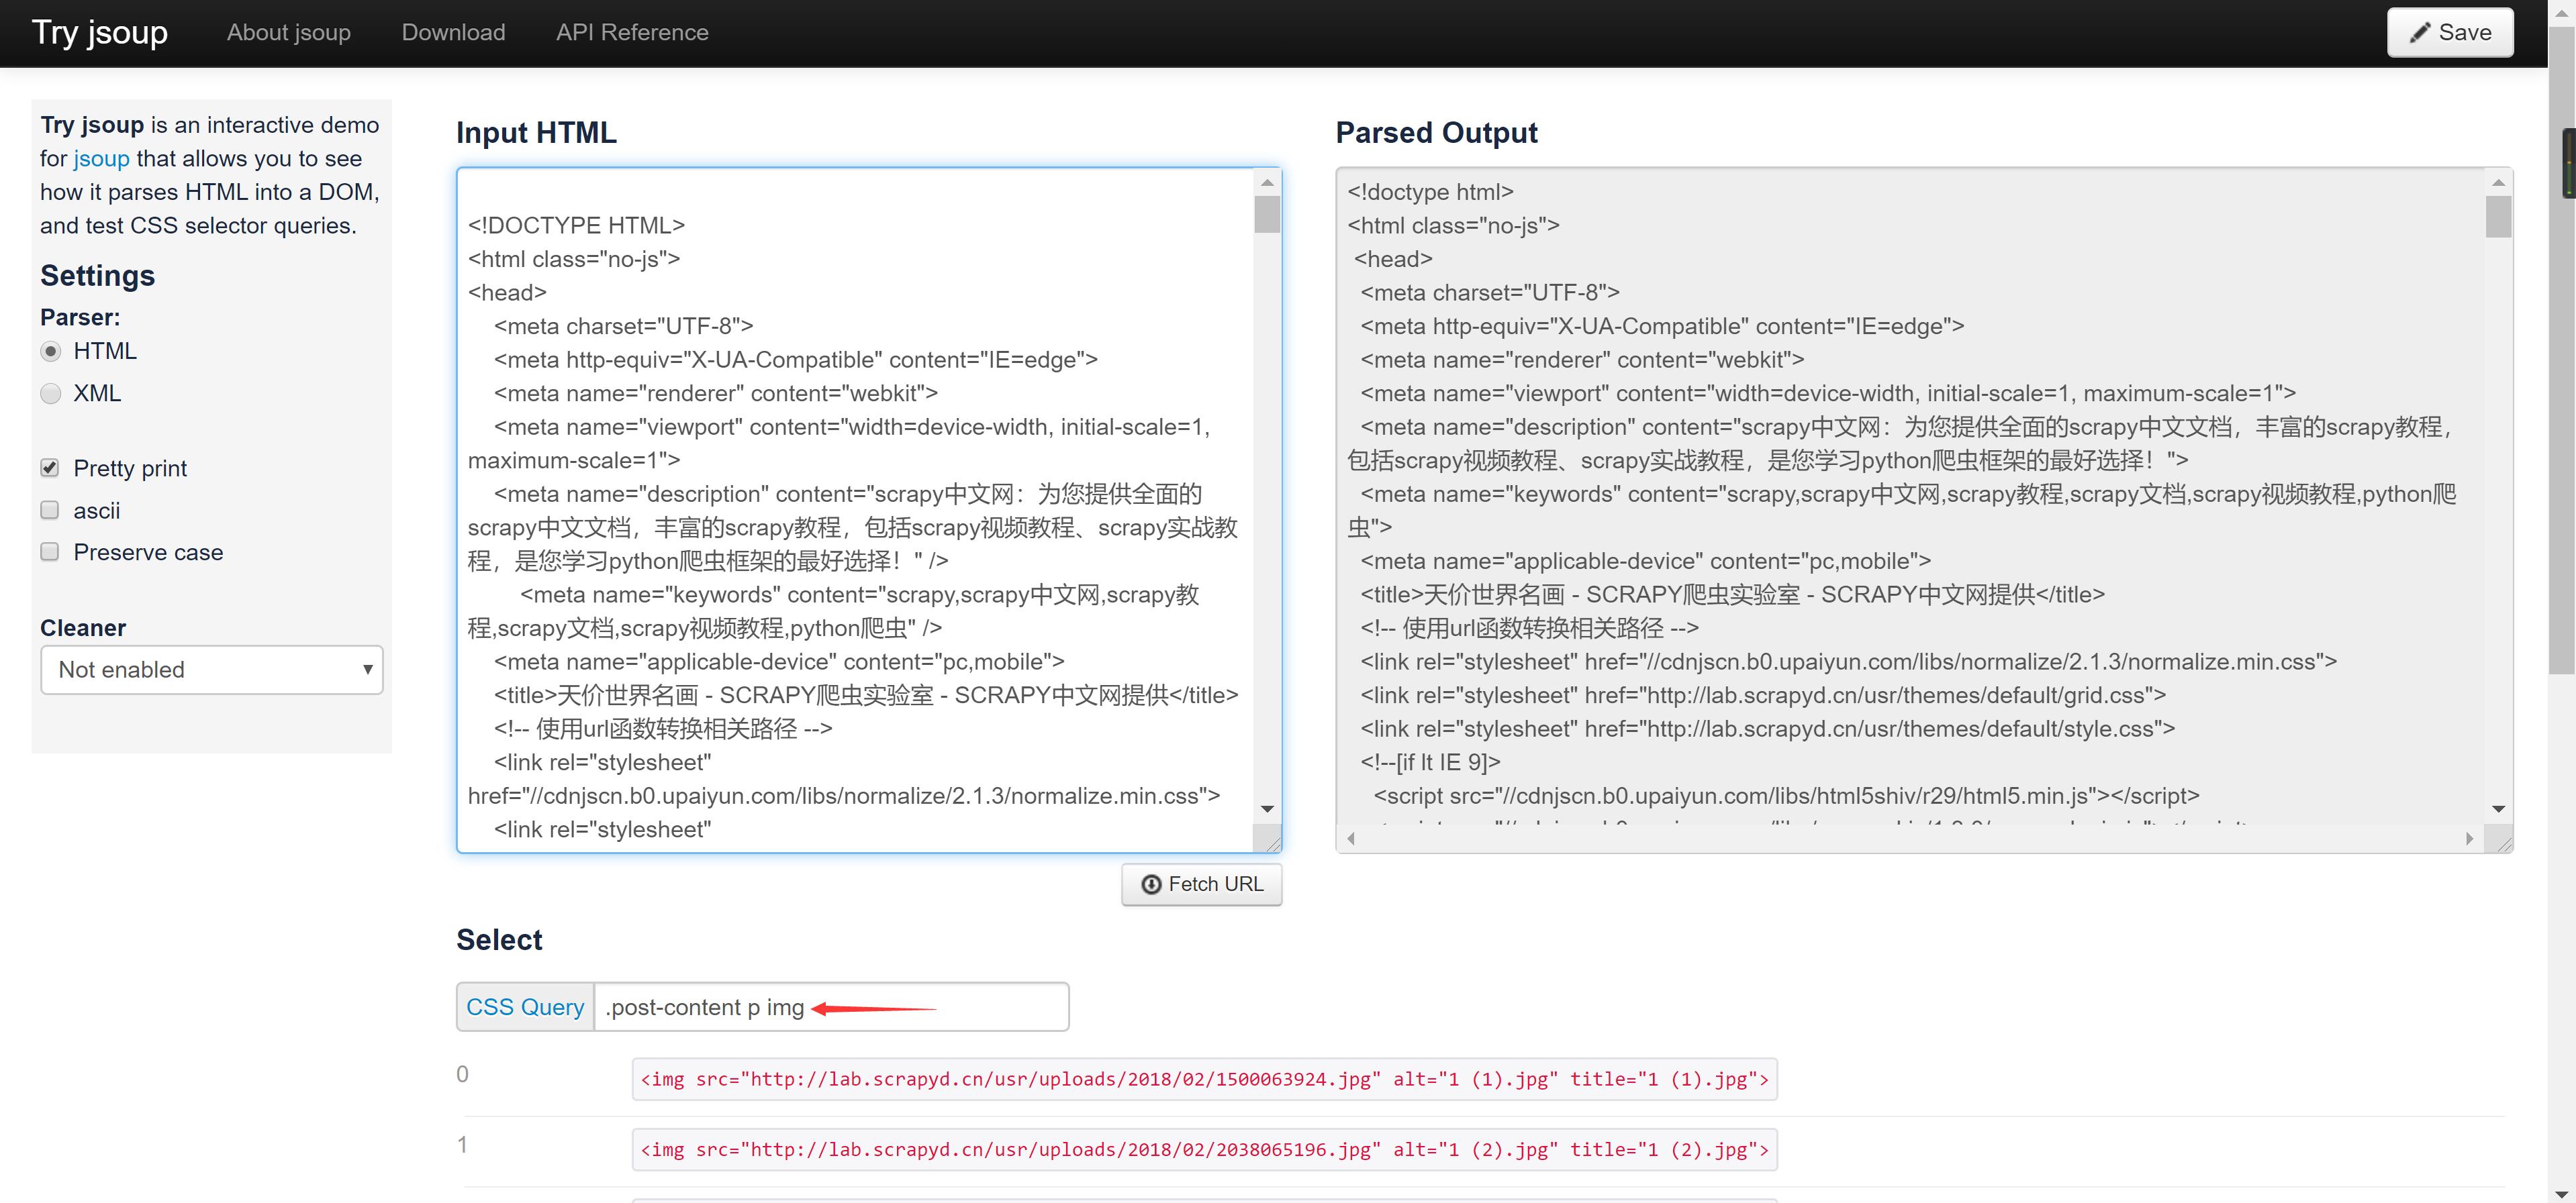
Task: Click the Parsed Output vertical scrollbar thumb
Action: tap(2498, 217)
